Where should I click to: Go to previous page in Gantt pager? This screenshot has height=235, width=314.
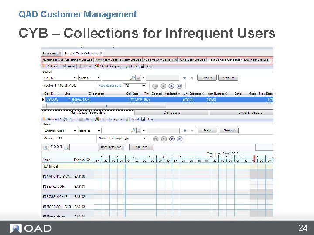tap(164, 139)
